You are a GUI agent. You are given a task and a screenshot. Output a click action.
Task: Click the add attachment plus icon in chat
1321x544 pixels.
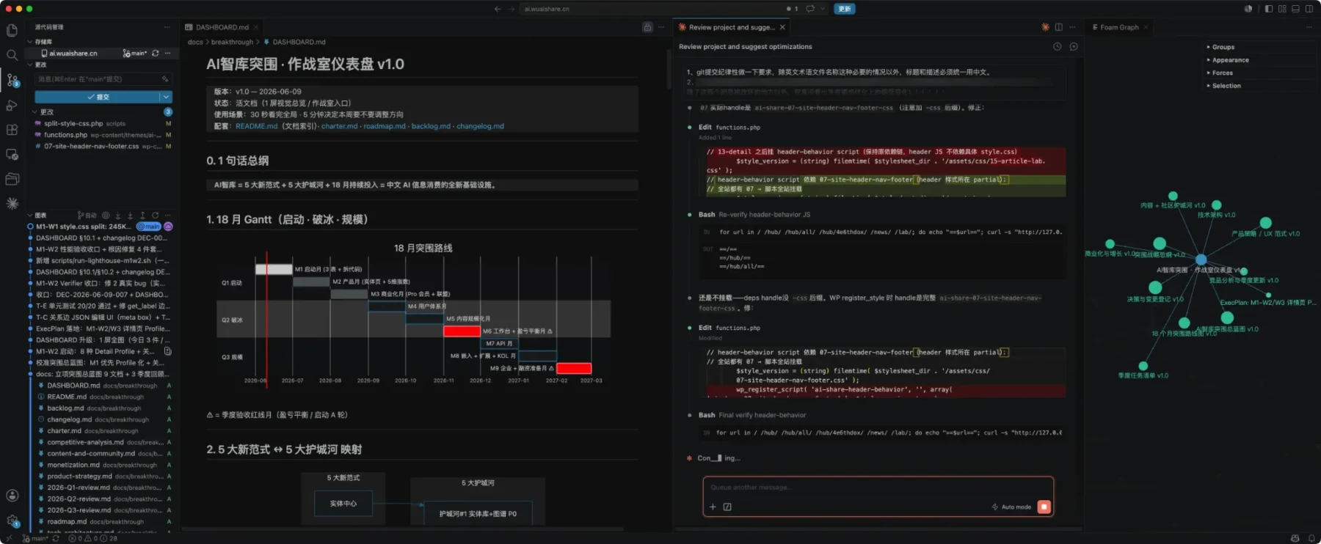713,507
